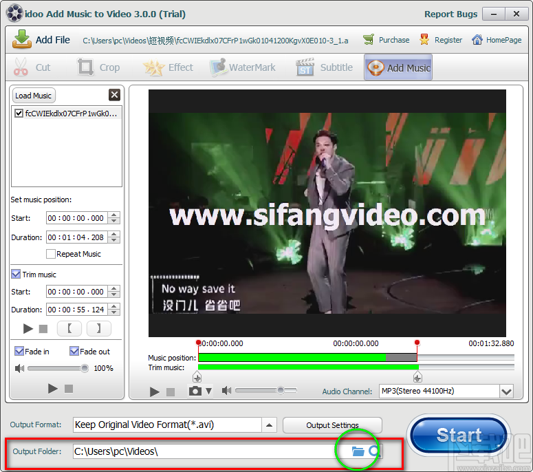Adjust the music volume 100% slider

85,368
